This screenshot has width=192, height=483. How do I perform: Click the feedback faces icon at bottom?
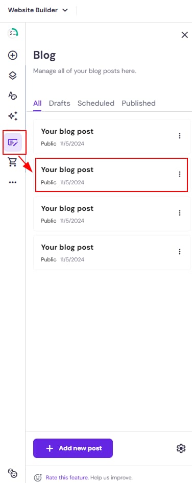coord(13,473)
